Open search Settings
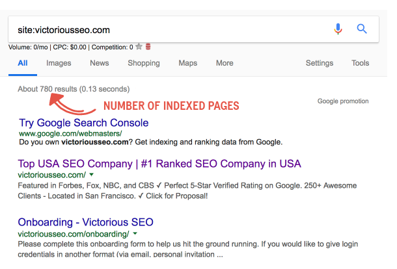397x269 pixels. click(320, 63)
